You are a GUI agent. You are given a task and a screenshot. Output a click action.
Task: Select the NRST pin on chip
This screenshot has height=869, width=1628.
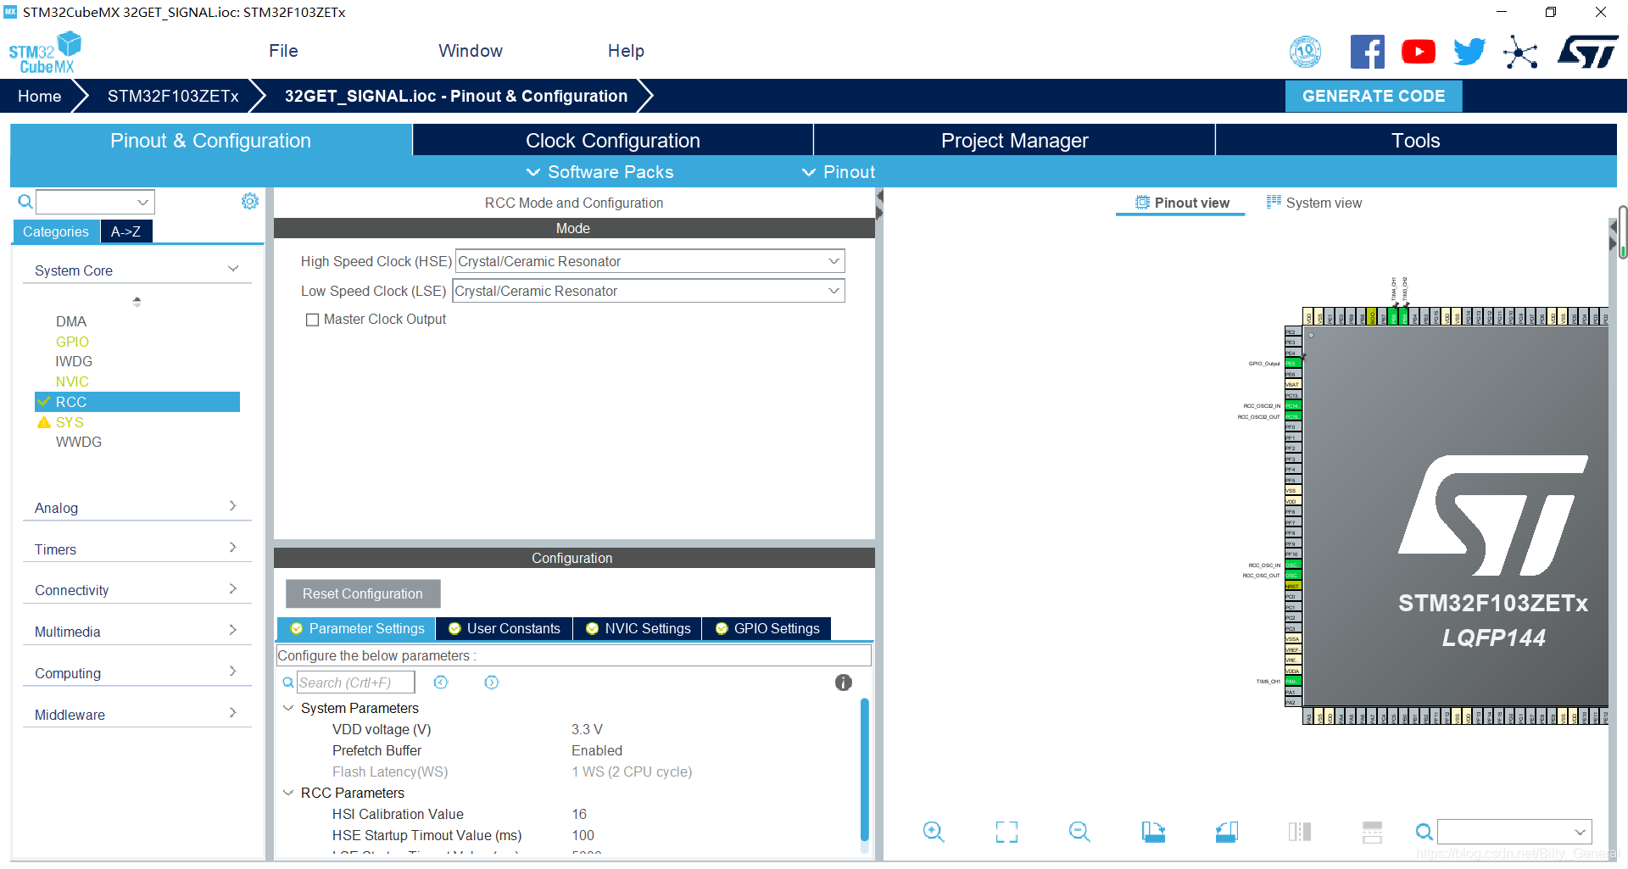coord(1292,586)
